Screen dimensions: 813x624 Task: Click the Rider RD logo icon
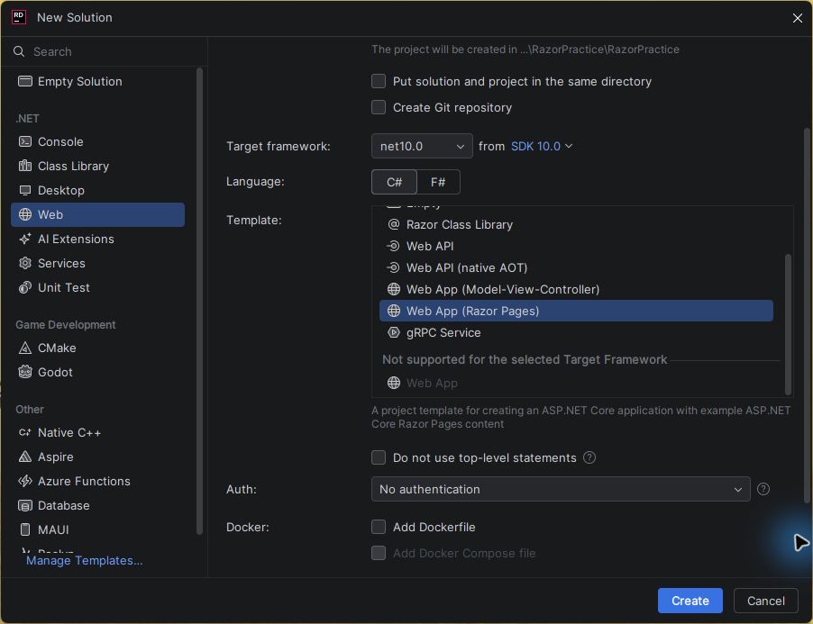click(19, 17)
